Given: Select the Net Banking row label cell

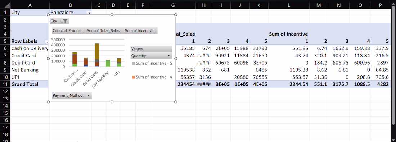Looking at the screenshot, I should pyautogui.click(x=30, y=70).
